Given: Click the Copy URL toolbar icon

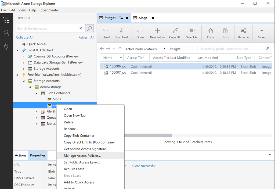Looking at the screenshot, I should [176, 33].
